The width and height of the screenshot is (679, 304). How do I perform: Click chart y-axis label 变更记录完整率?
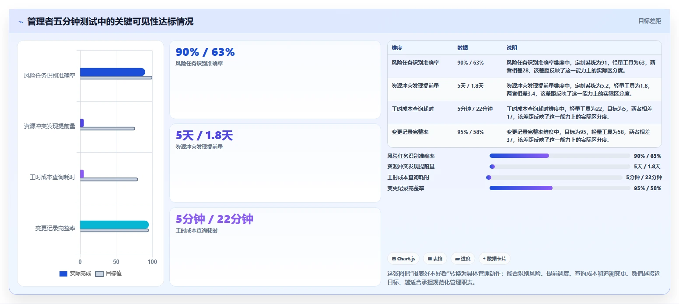[x=55, y=228]
